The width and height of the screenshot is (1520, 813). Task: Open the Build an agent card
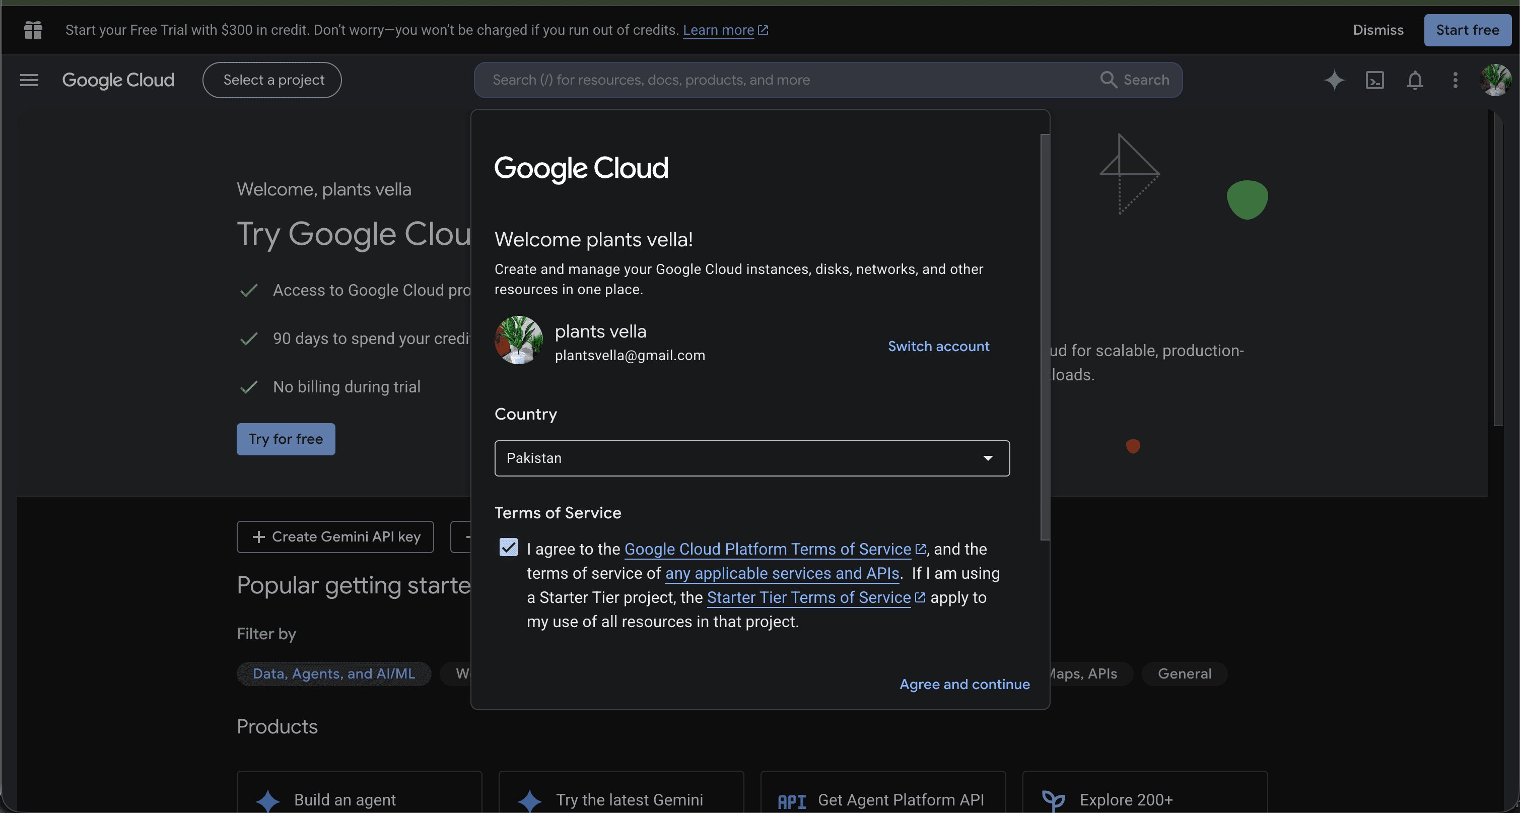pos(359,791)
